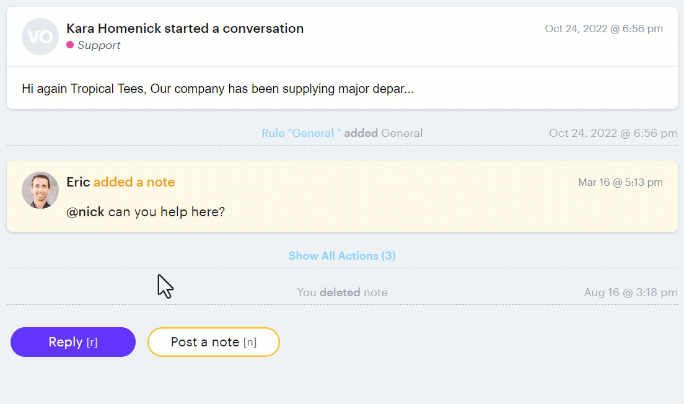Click the Kara Homenick conversation heading
Image resolution: width=684 pixels, height=404 pixels.
click(x=185, y=29)
